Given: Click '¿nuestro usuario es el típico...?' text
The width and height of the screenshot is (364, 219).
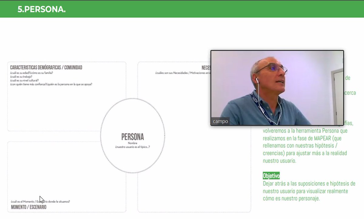Looking at the screenshot, I should point(133,147).
